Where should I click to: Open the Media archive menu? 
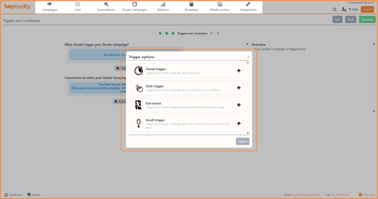[x=220, y=7]
